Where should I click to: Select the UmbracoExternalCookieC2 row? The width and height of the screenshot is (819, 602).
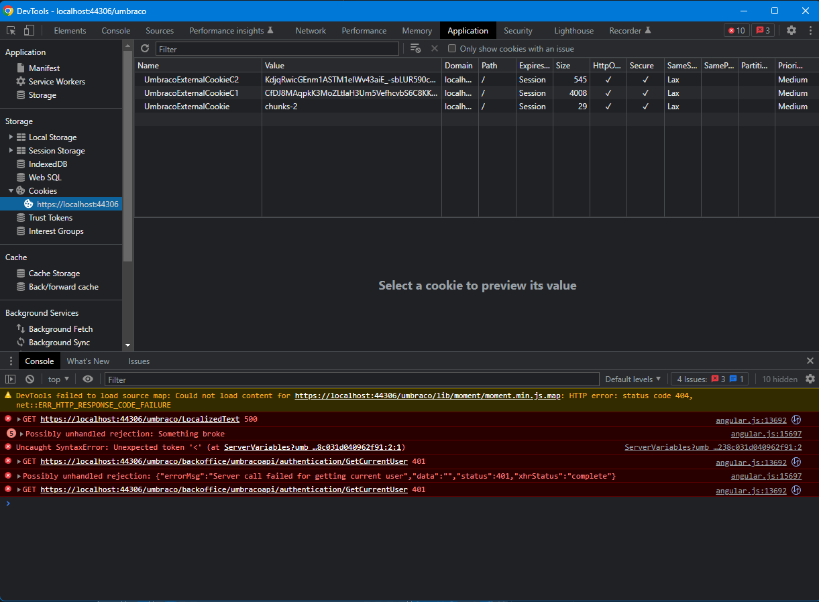(x=476, y=79)
